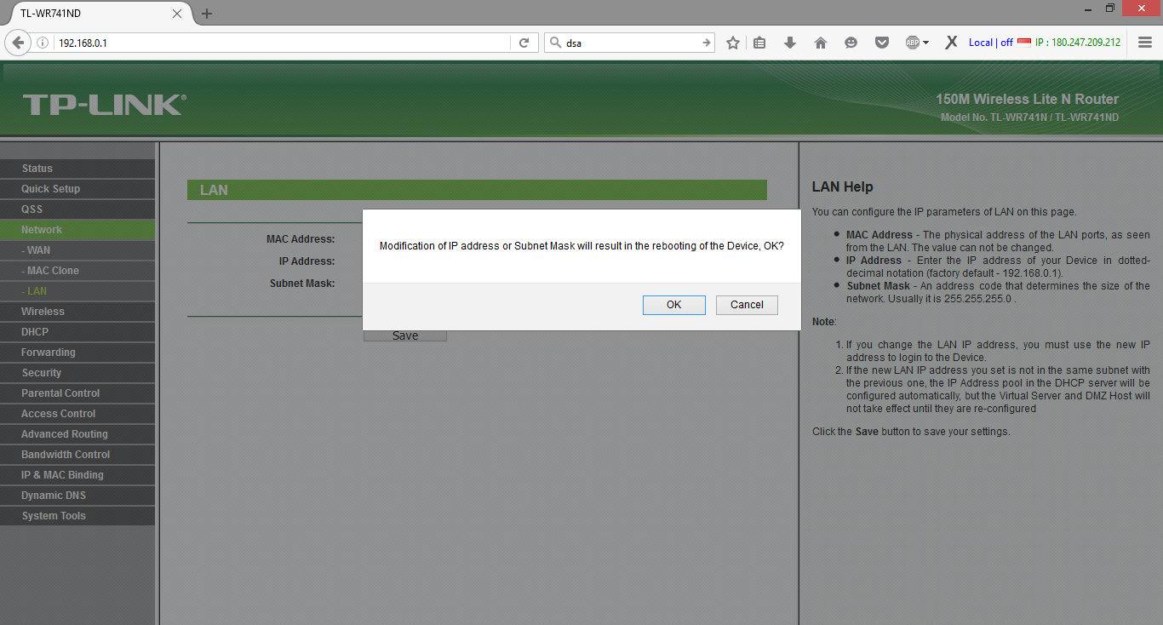The width and height of the screenshot is (1163, 625).
Task: Click Cancel in the reboot confirmation dialog
Action: [747, 305]
